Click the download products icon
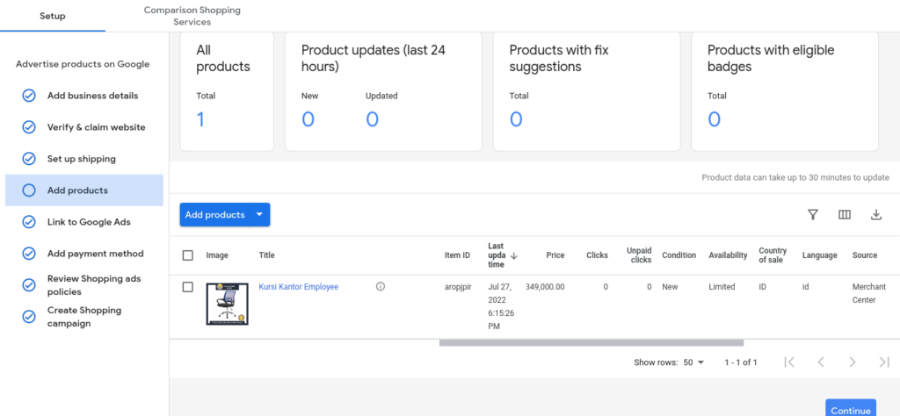The height and width of the screenshot is (416, 900). click(x=876, y=215)
